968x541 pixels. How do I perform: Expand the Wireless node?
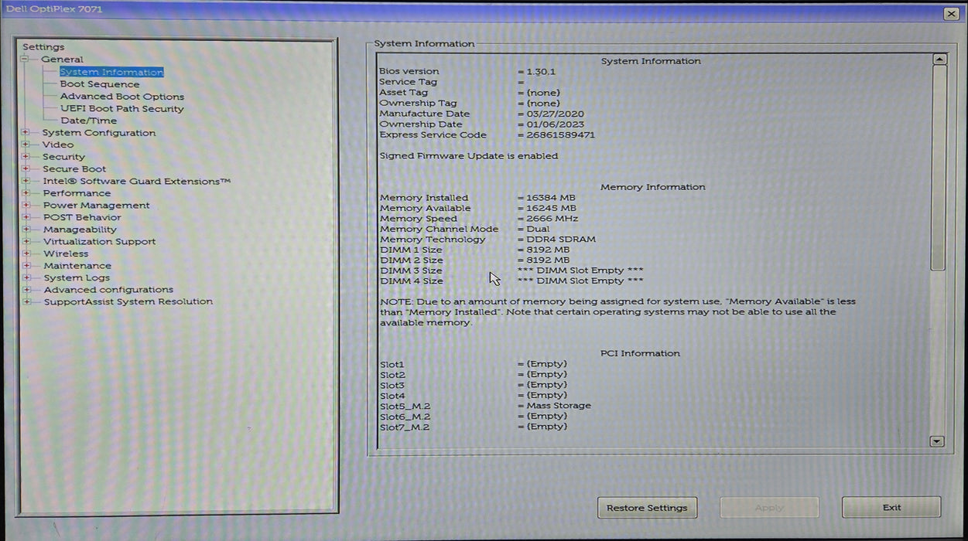[x=26, y=253]
